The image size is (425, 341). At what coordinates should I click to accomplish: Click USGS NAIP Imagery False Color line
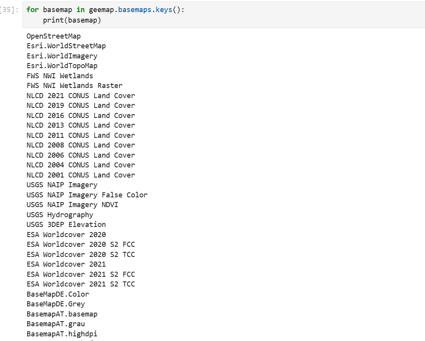tap(87, 195)
